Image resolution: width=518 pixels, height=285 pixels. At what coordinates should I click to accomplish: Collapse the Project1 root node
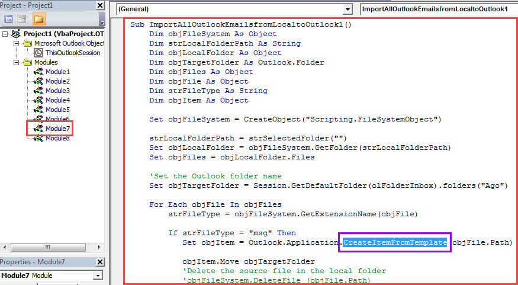point(5,34)
